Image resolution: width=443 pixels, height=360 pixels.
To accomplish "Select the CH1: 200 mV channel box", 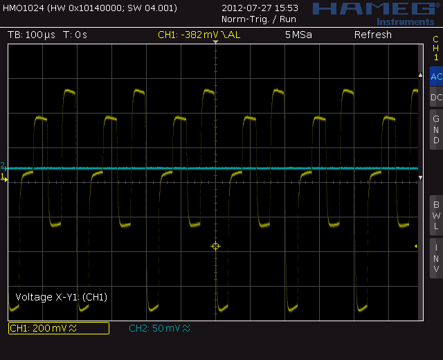I will coord(59,328).
